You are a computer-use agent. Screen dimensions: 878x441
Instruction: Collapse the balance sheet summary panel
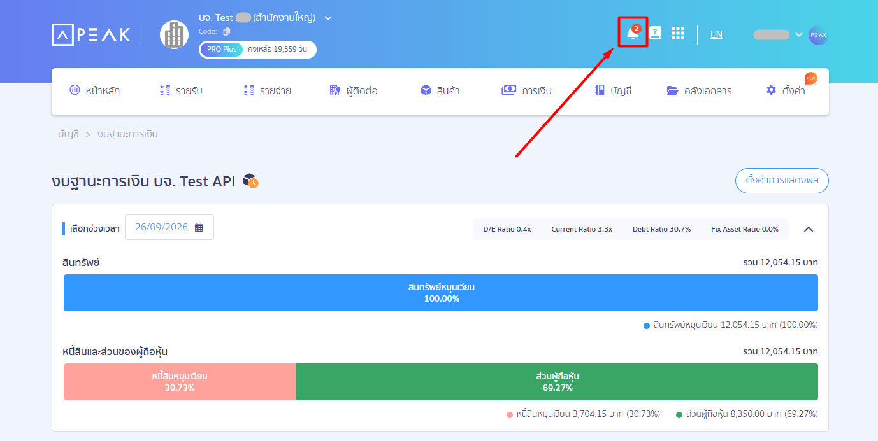(x=809, y=229)
